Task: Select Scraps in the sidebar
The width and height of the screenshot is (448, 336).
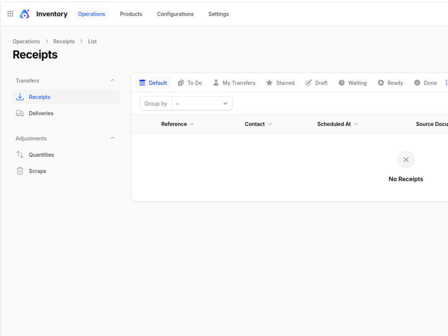Action: click(x=66, y=171)
